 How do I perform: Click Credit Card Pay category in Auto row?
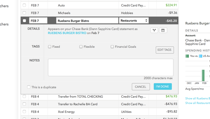pos(133,5)
